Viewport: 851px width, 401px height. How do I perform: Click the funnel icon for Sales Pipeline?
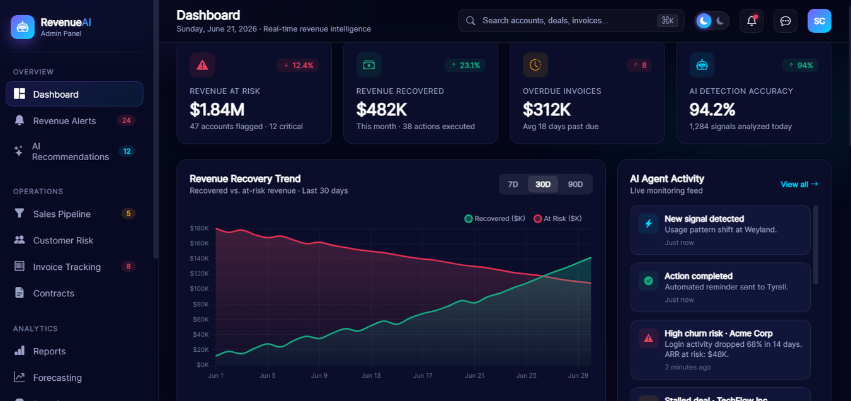coord(20,214)
